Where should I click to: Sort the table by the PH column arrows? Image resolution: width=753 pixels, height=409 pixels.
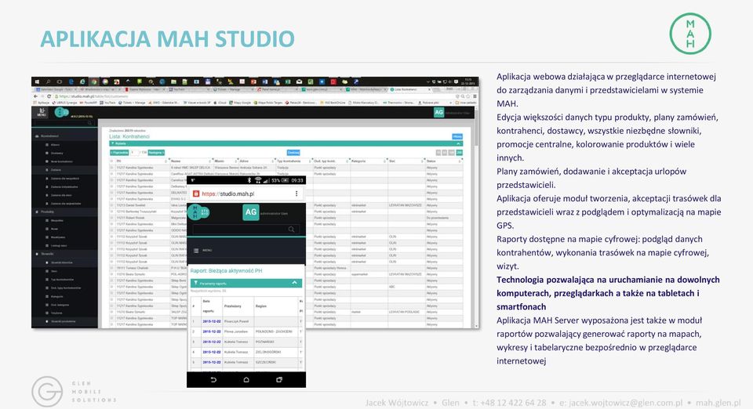(x=166, y=161)
